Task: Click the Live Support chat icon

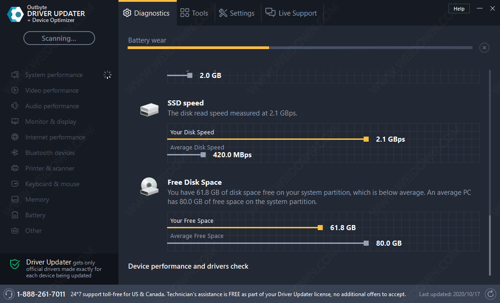Action: 270,12
